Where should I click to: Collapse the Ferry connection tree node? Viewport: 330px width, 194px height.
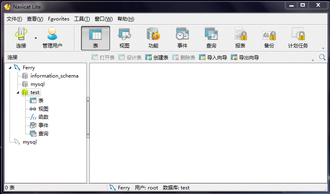click(x=10, y=68)
